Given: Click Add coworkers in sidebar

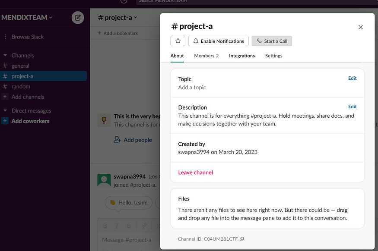Looking at the screenshot, I should (30, 121).
